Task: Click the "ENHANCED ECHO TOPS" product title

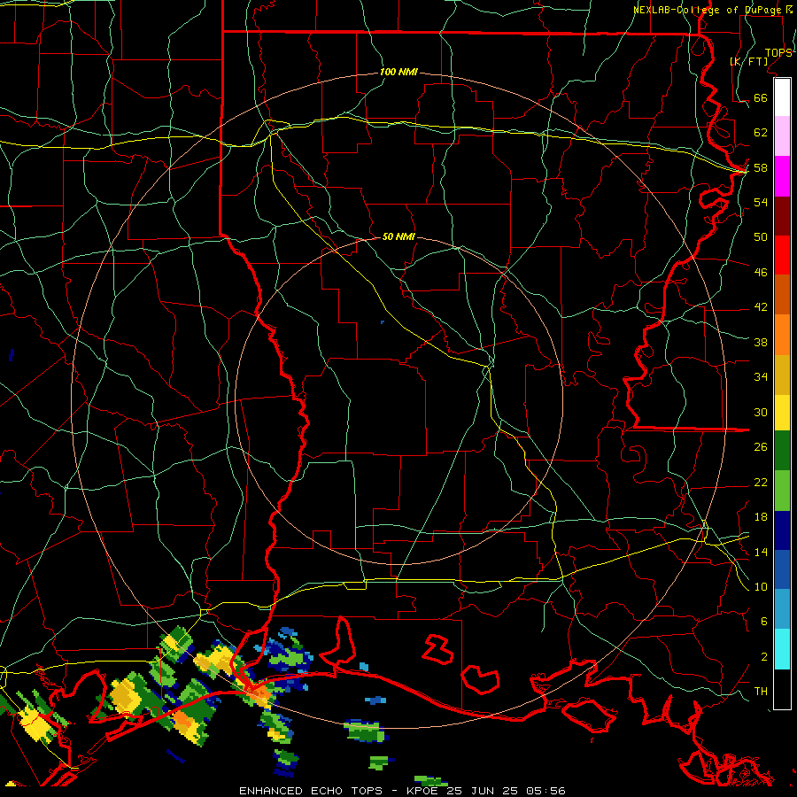Action: pyautogui.click(x=311, y=791)
